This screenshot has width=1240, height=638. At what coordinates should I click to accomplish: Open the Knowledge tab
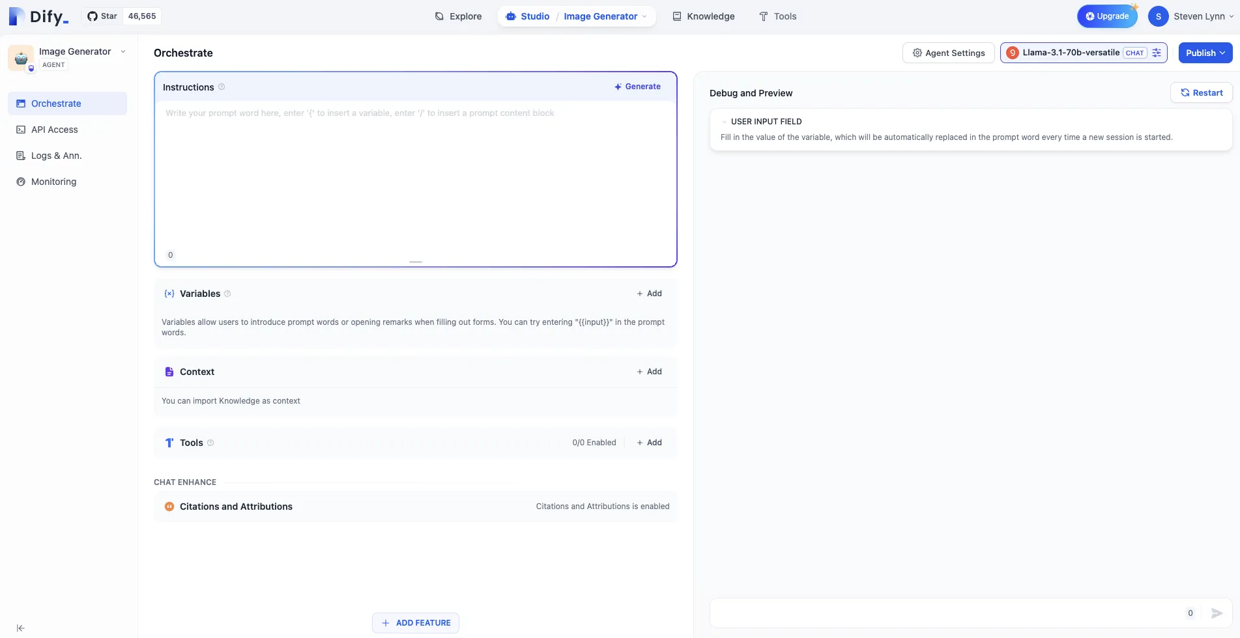(x=703, y=16)
